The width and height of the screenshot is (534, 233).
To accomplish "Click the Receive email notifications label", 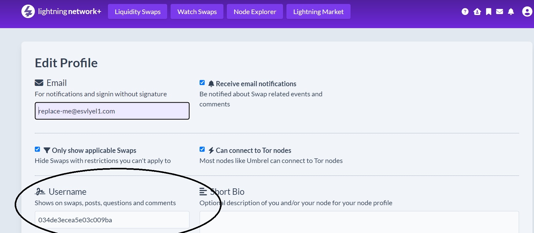I will click(256, 84).
